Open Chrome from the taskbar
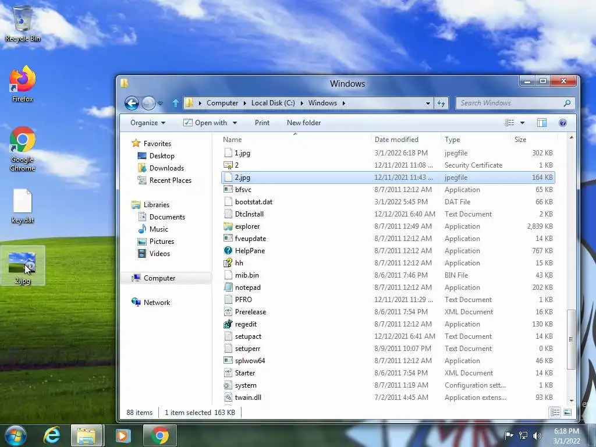Image resolution: width=596 pixels, height=447 pixels. [160, 435]
